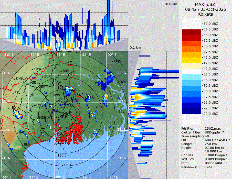232x179 pixels.
Task: Click the 250Z.max Pdf File value
Action: [212, 129]
